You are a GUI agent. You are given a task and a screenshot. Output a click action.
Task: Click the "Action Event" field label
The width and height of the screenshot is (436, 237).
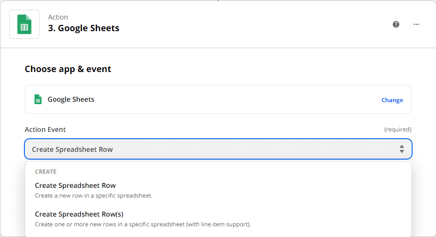[45, 129]
